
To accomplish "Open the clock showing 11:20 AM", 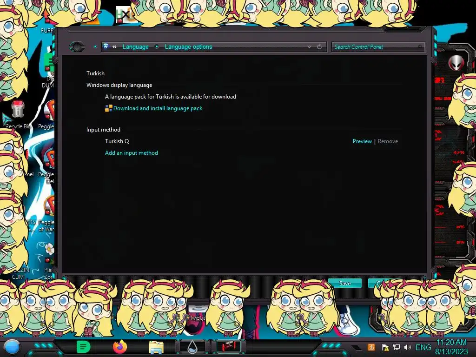I will click(451, 347).
